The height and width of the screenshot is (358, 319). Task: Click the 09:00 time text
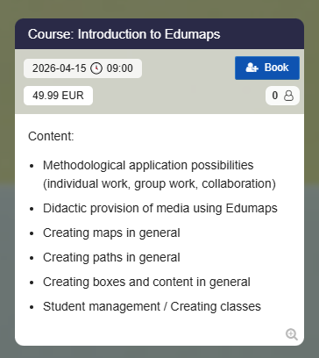119,68
